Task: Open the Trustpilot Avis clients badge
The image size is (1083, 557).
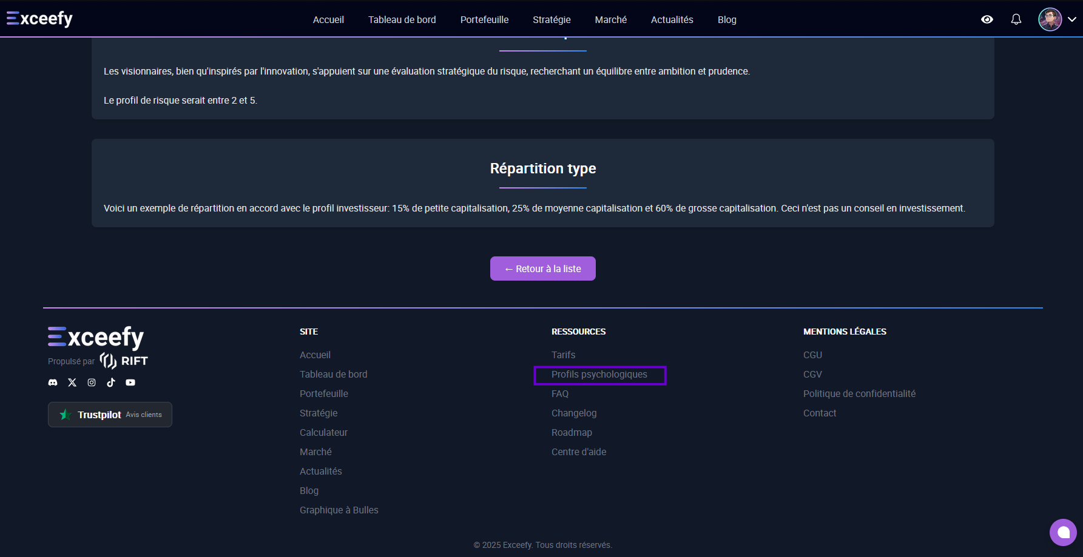Action: (110, 415)
